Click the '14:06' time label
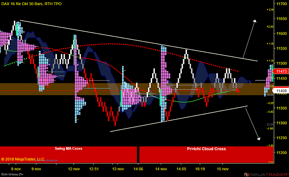289x177 pixels. coord(138,169)
